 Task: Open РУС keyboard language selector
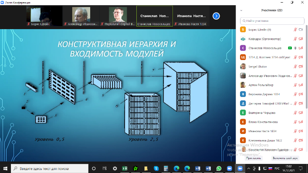pyautogui.click(x=277, y=169)
